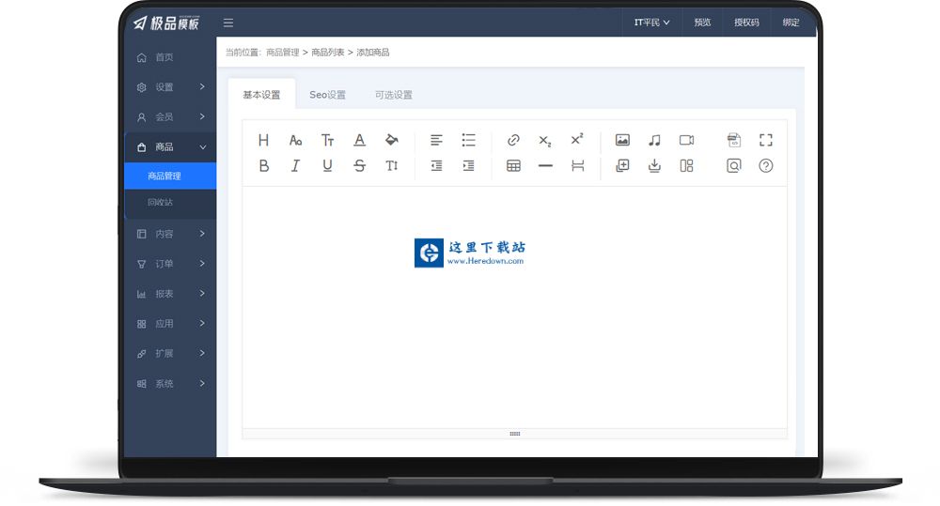
Task: Click the Bold formatting icon
Action: [263, 165]
